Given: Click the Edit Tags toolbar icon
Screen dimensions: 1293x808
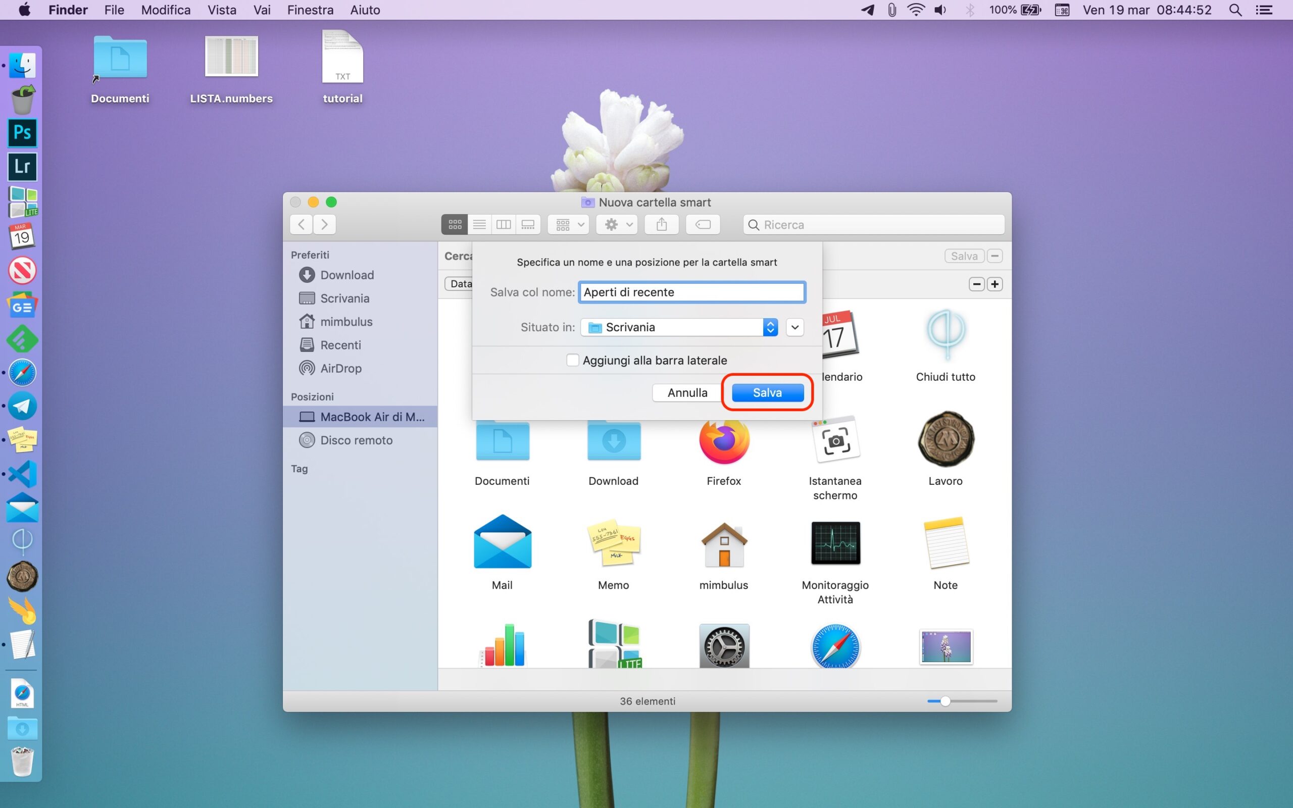Looking at the screenshot, I should point(703,224).
